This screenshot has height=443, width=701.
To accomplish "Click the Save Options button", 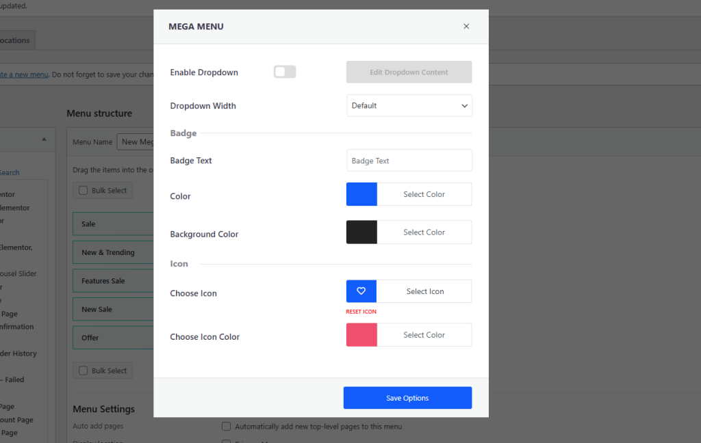I will pyautogui.click(x=407, y=398).
